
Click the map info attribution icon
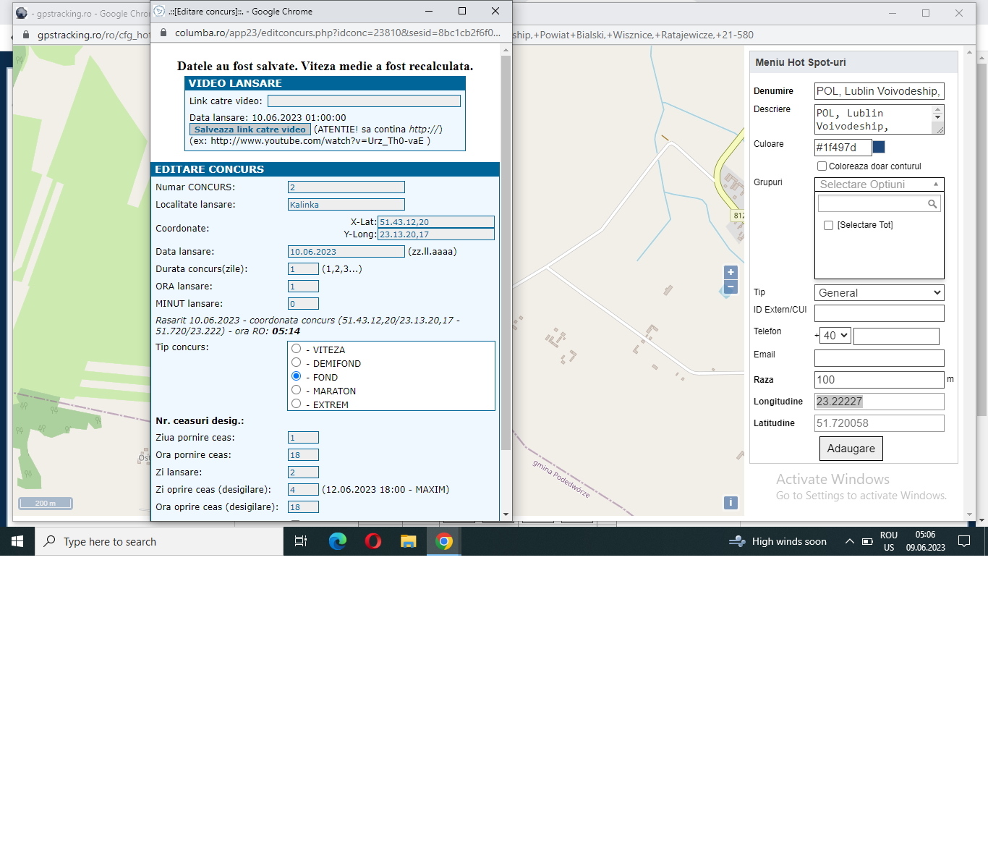tap(731, 503)
